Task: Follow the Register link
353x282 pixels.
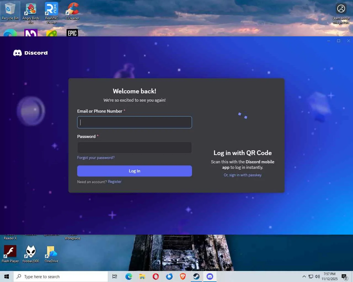Action: [x=114, y=182]
